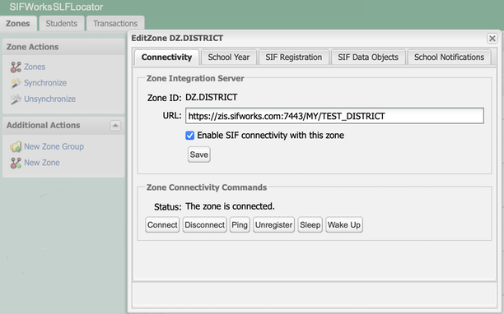Image resolution: width=504 pixels, height=314 pixels.
Task: Click the New Zone Group folder icon
Action: click(x=16, y=146)
